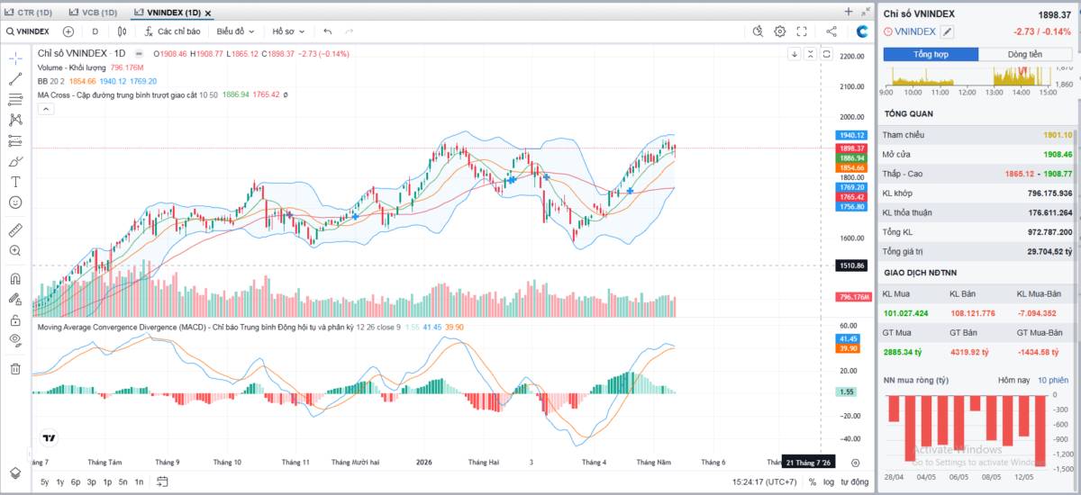Image resolution: width=1081 pixels, height=495 pixels.
Task: Open the D timeframe interval selector
Action: tap(95, 31)
